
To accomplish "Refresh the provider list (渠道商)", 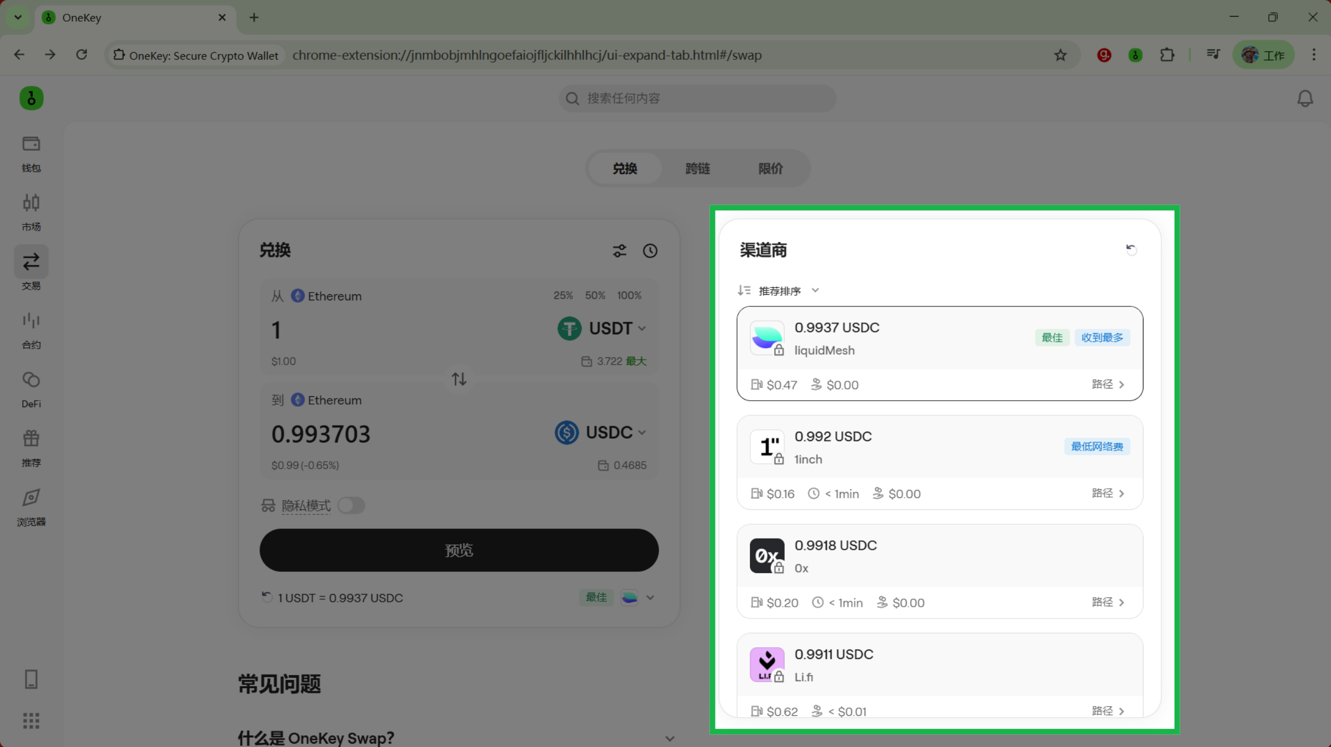I will pyautogui.click(x=1131, y=249).
